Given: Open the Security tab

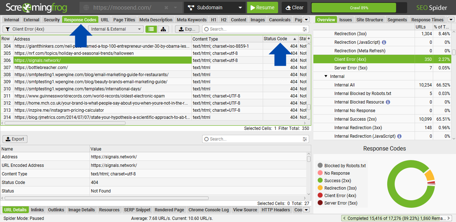Looking at the screenshot, I should click(52, 20).
